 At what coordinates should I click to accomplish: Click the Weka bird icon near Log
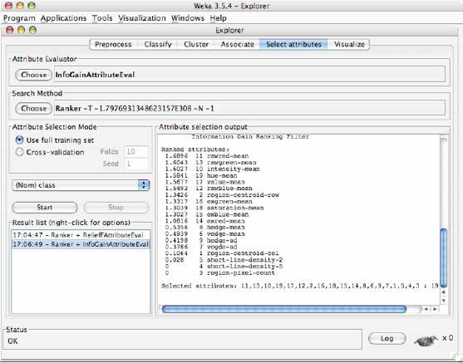point(426,341)
